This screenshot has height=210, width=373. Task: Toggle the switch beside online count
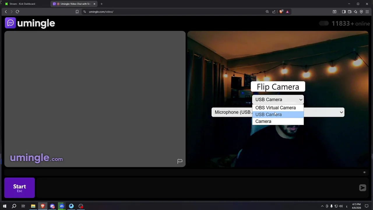(323, 23)
